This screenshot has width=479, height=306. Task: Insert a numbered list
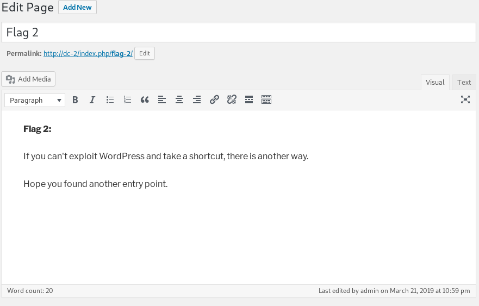coord(127,100)
